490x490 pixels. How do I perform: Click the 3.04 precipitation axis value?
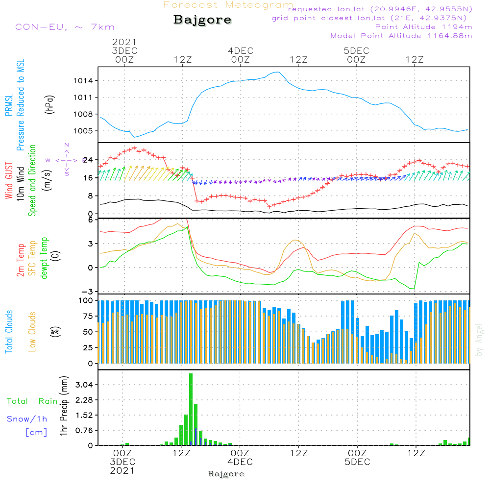pyautogui.click(x=84, y=385)
